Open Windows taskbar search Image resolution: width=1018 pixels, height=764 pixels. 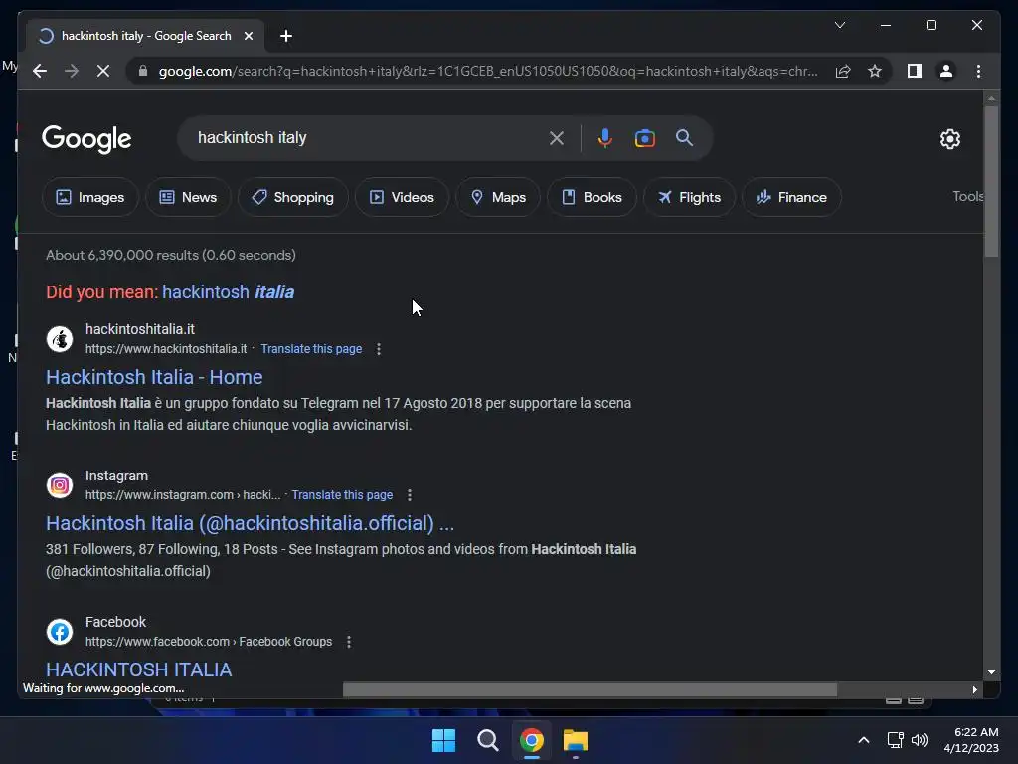487,740
